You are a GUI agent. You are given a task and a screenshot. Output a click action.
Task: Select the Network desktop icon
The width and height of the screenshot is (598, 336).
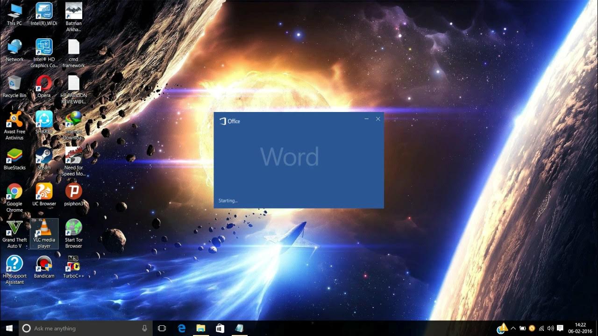[14, 50]
